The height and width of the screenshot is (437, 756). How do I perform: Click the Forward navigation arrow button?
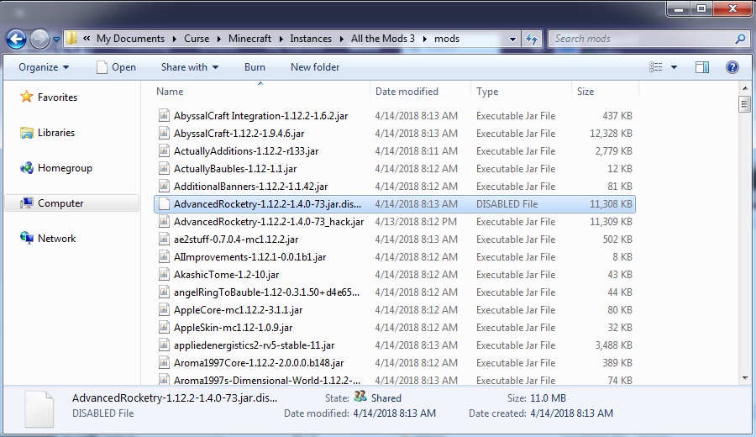click(x=39, y=39)
